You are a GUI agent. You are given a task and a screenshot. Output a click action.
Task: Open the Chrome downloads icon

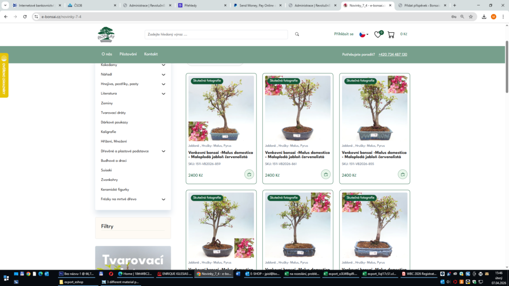[484, 16]
